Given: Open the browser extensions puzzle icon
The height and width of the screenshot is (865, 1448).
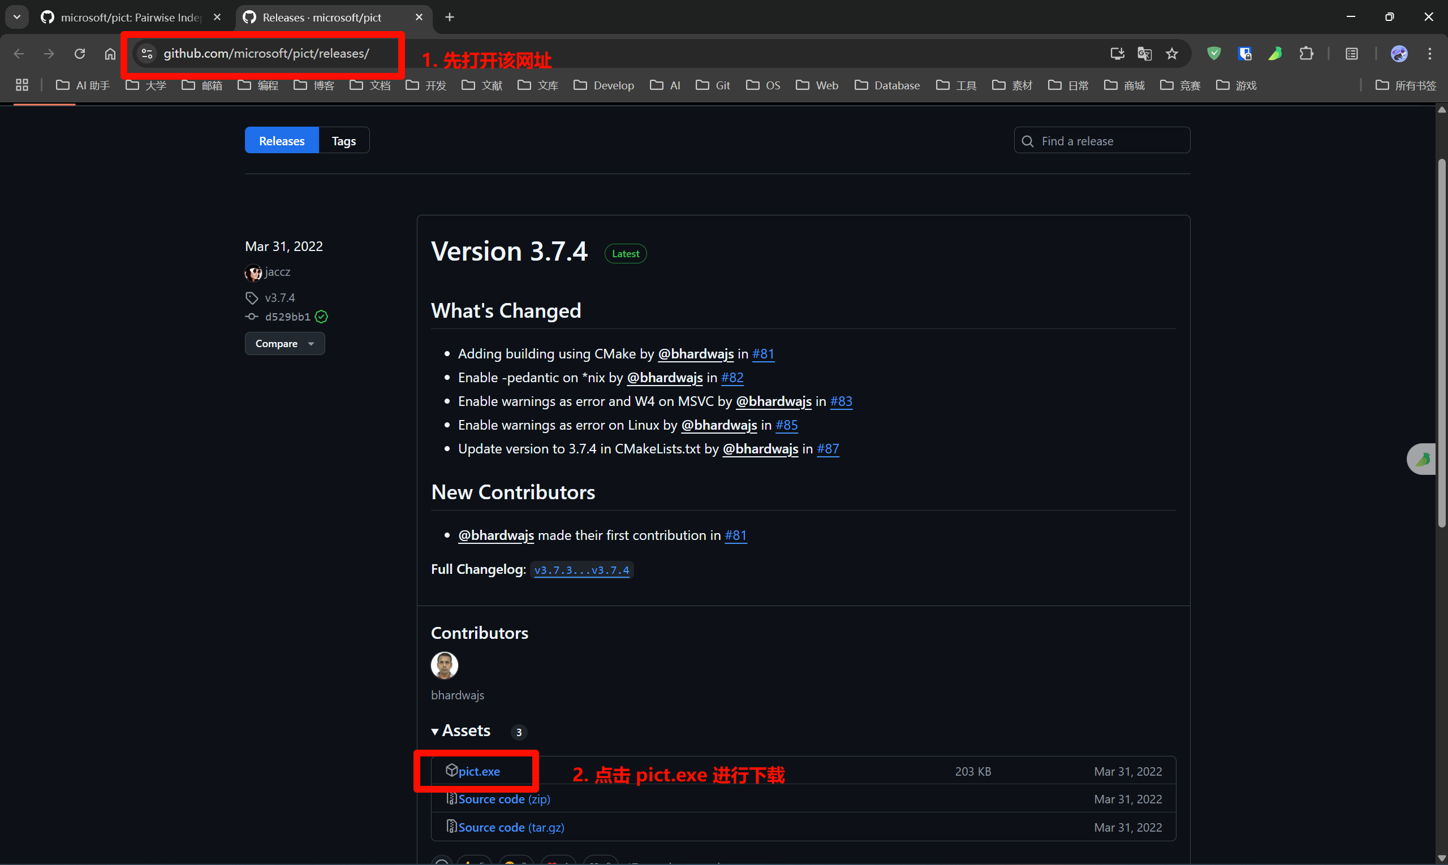Looking at the screenshot, I should 1306,54.
